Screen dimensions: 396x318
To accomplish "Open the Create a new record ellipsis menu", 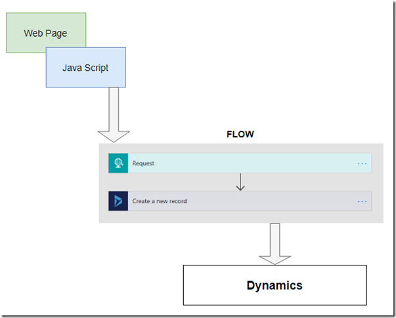I will point(362,202).
